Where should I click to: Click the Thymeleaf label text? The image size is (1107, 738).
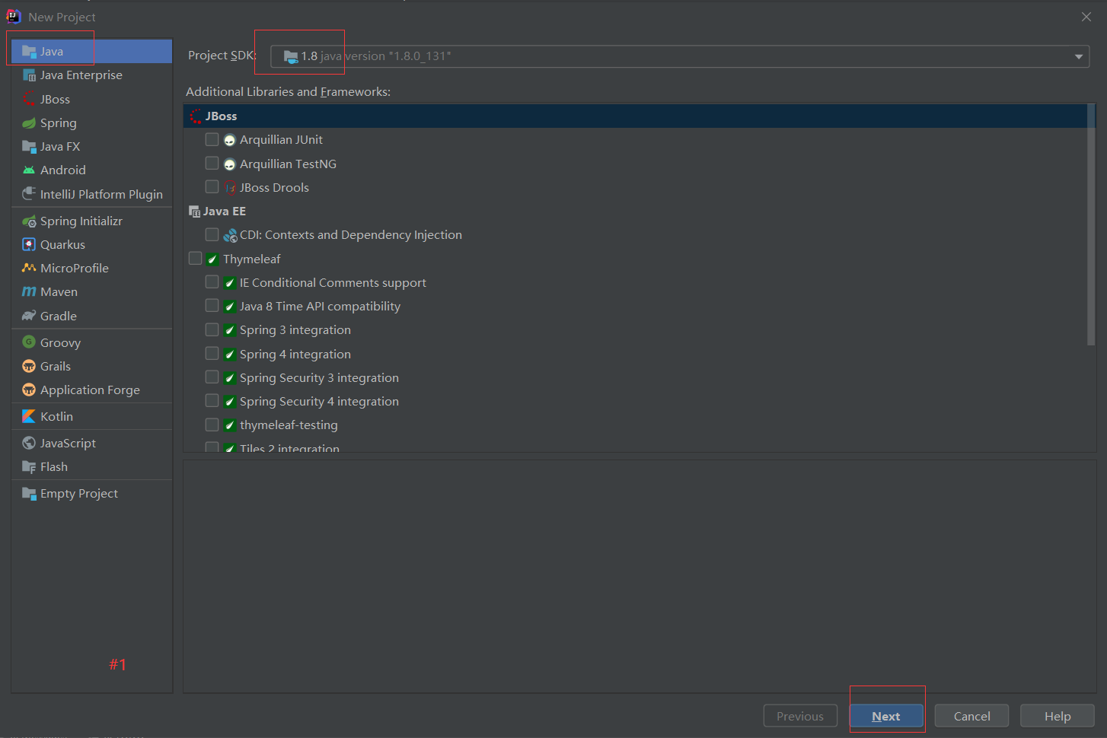(x=252, y=259)
